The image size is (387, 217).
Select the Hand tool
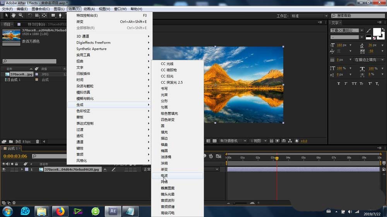[x=14, y=15]
